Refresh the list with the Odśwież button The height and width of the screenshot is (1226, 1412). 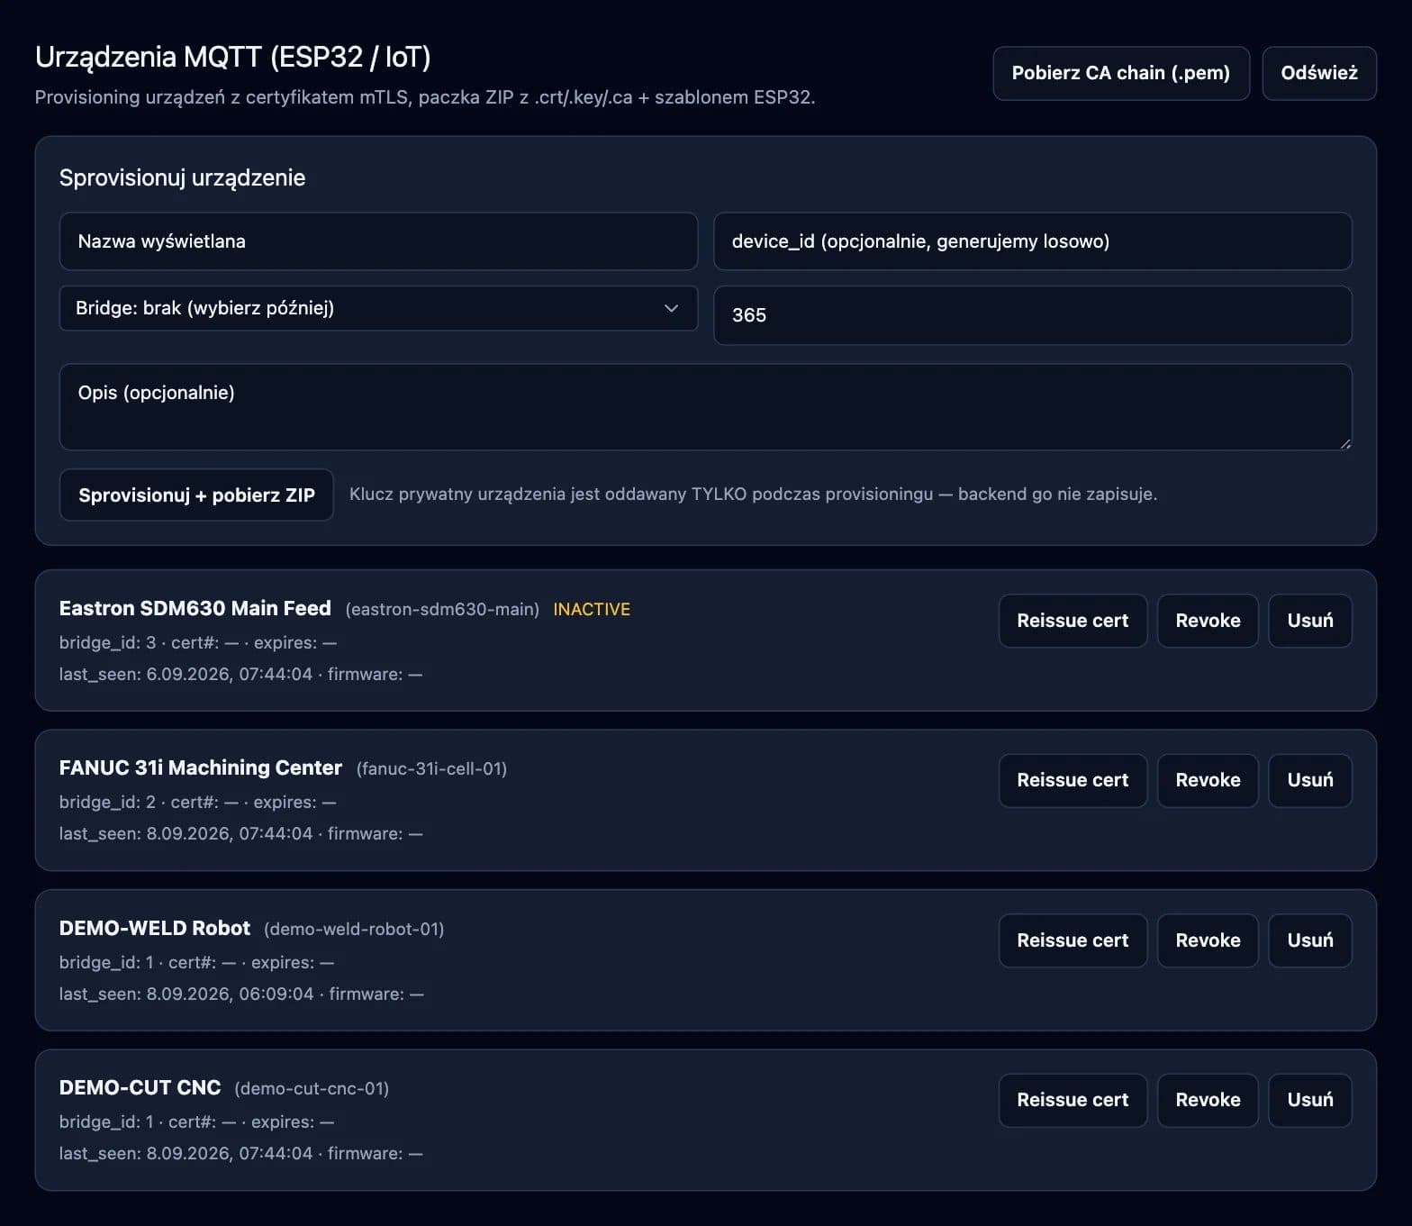pos(1319,73)
